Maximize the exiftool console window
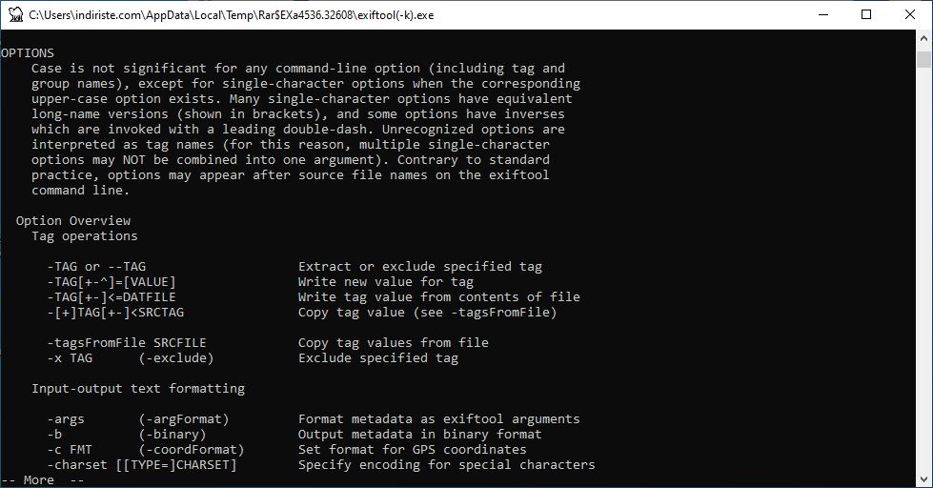 (x=866, y=15)
